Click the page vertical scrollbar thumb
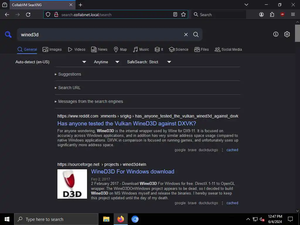This screenshot has height=225, width=300. [x=297, y=33]
